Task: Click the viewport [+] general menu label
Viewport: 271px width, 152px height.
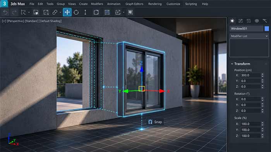Action: (x=4, y=21)
